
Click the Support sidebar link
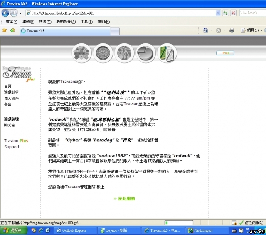point(12,147)
